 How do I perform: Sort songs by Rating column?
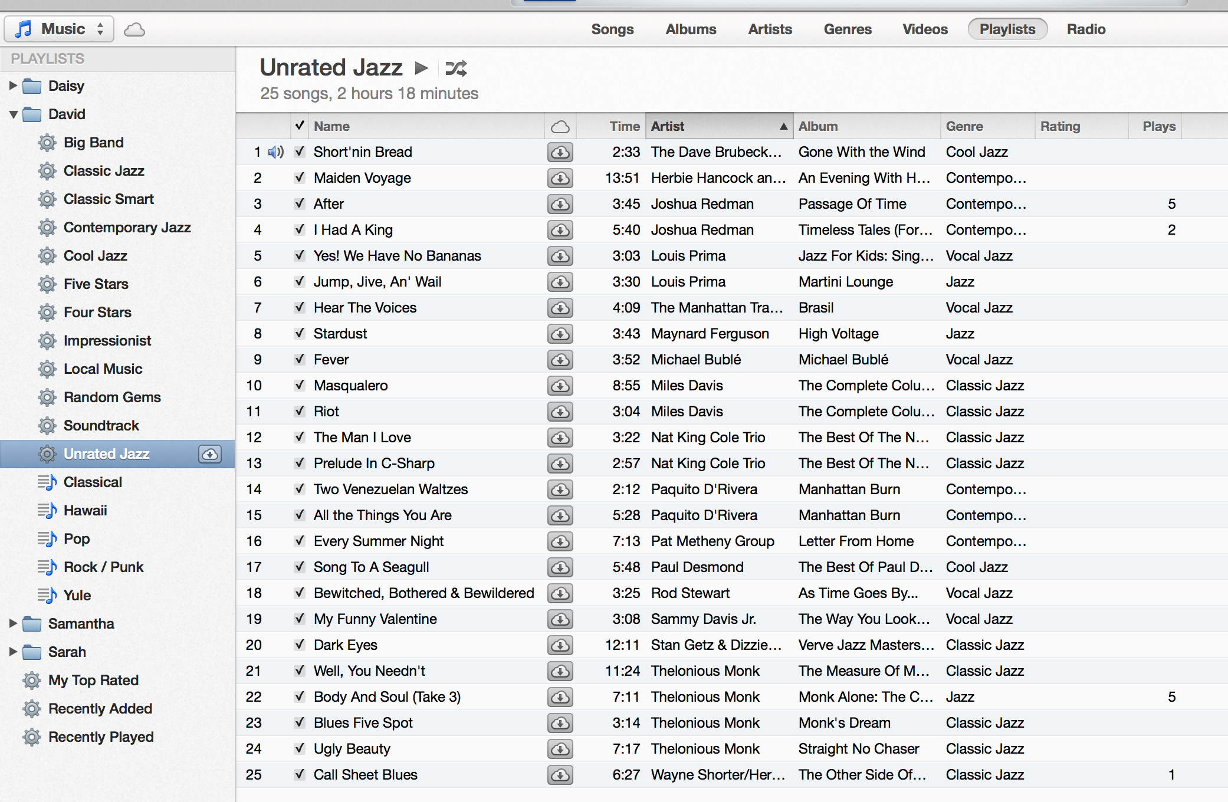[1081, 126]
